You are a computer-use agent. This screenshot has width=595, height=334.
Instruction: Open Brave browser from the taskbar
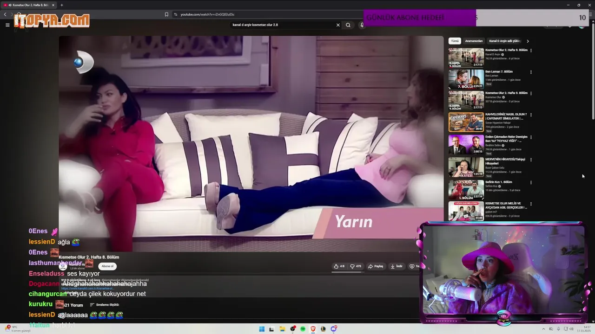click(x=313, y=329)
